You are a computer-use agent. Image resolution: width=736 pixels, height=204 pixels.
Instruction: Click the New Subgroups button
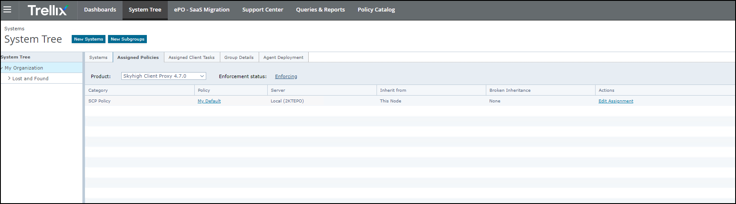(x=127, y=39)
